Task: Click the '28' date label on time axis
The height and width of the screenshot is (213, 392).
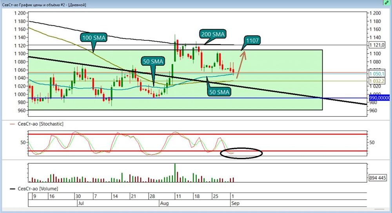Action: click(152, 196)
